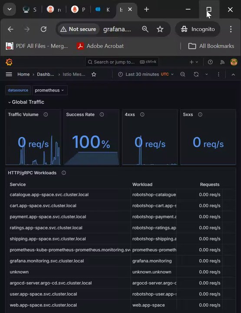The width and height of the screenshot is (241, 313).
Task: Go to the Home breadcrumb
Action: 23,74
